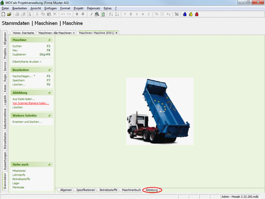
Task: Click the Undo arrow icon
Action: pos(63,14)
